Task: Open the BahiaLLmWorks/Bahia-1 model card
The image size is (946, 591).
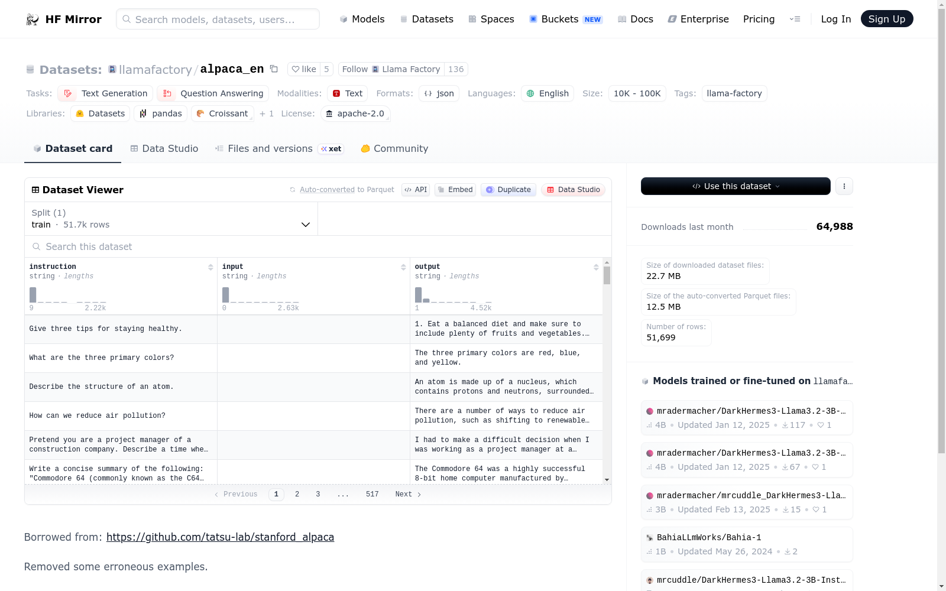Action: click(747, 544)
